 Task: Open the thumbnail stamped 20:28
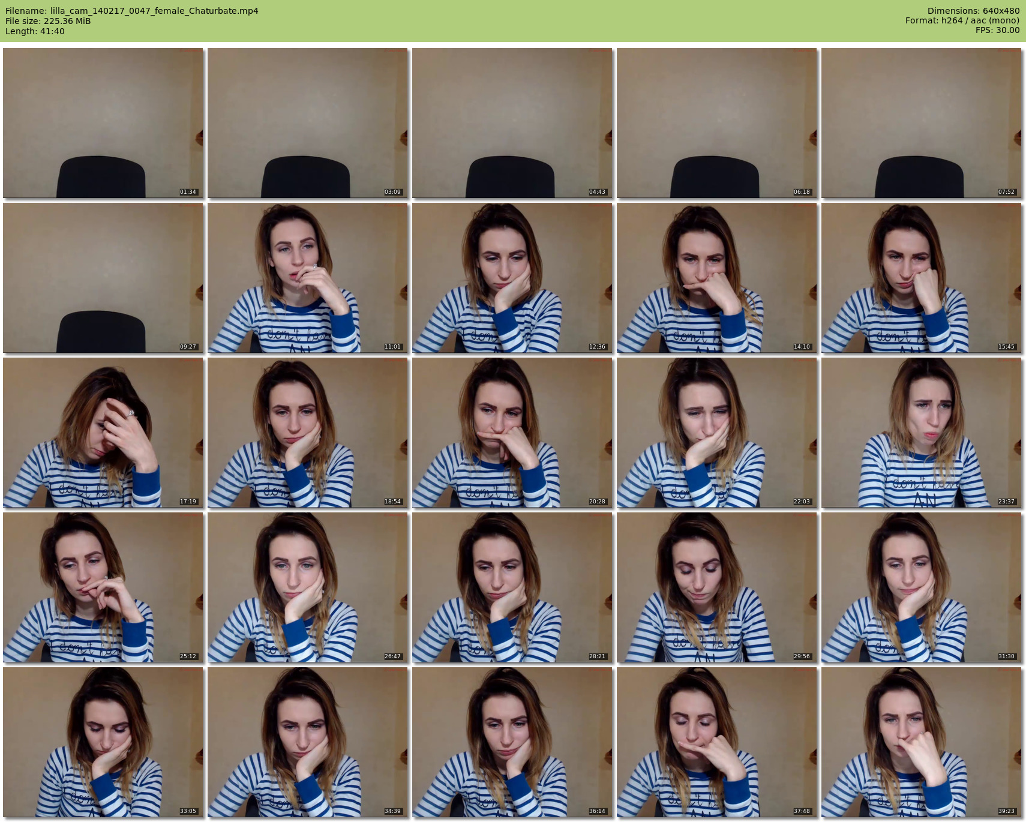[512, 433]
